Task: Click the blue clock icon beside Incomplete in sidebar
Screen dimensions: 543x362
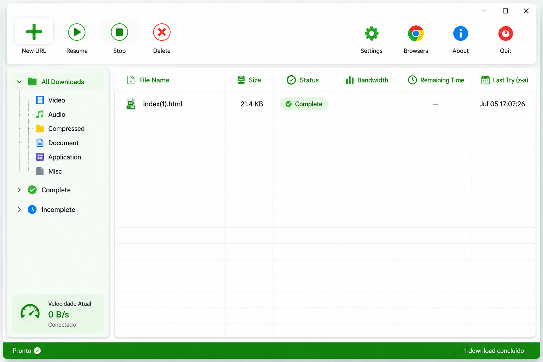Action: tap(32, 210)
